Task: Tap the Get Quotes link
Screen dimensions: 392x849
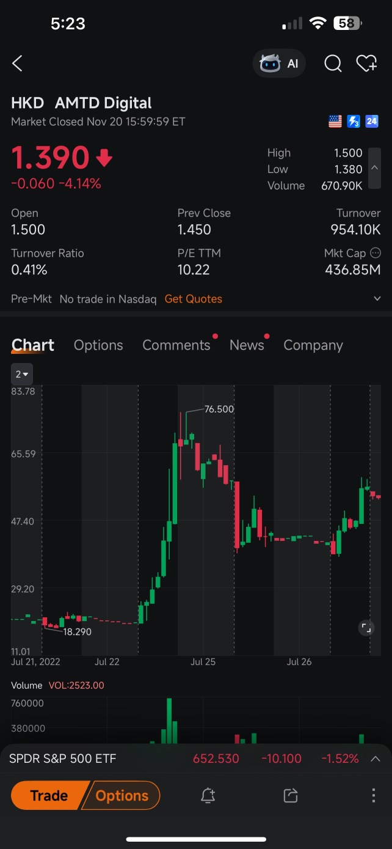Action: click(x=194, y=299)
